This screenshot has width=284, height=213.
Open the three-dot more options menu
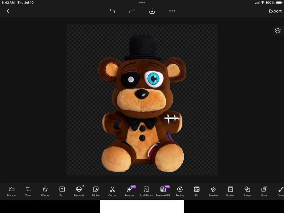[x=172, y=11]
